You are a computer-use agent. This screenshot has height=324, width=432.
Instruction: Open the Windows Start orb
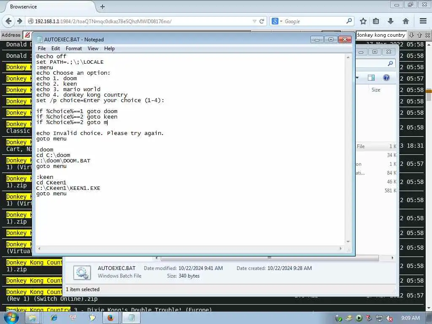click(x=11, y=318)
